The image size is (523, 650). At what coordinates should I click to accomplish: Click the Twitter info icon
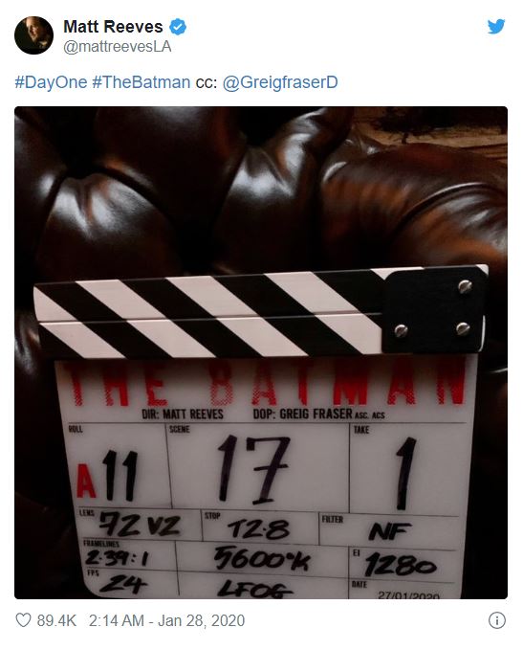pyautogui.click(x=497, y=620)
